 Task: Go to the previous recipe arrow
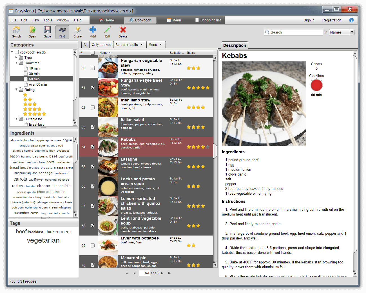pos(135,273)
